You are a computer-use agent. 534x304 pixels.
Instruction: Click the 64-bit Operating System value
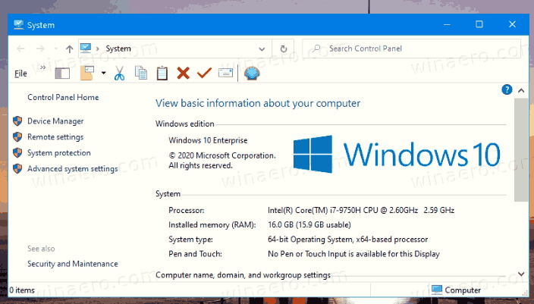(347, 240)
